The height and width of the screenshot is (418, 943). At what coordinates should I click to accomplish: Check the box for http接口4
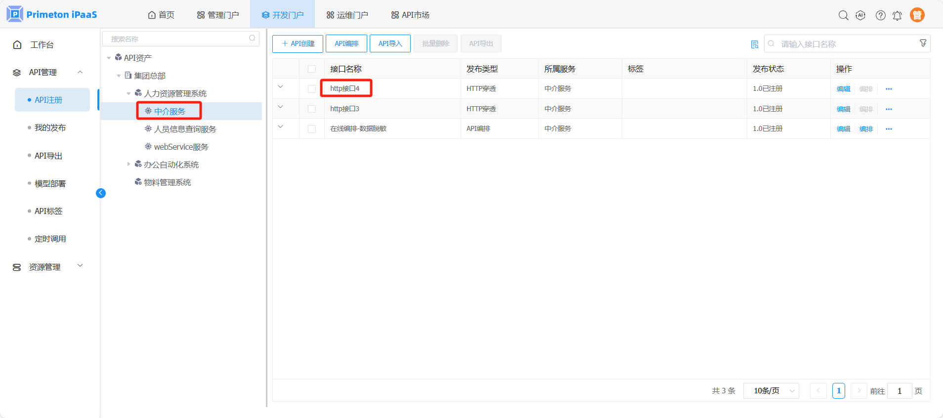312,89
